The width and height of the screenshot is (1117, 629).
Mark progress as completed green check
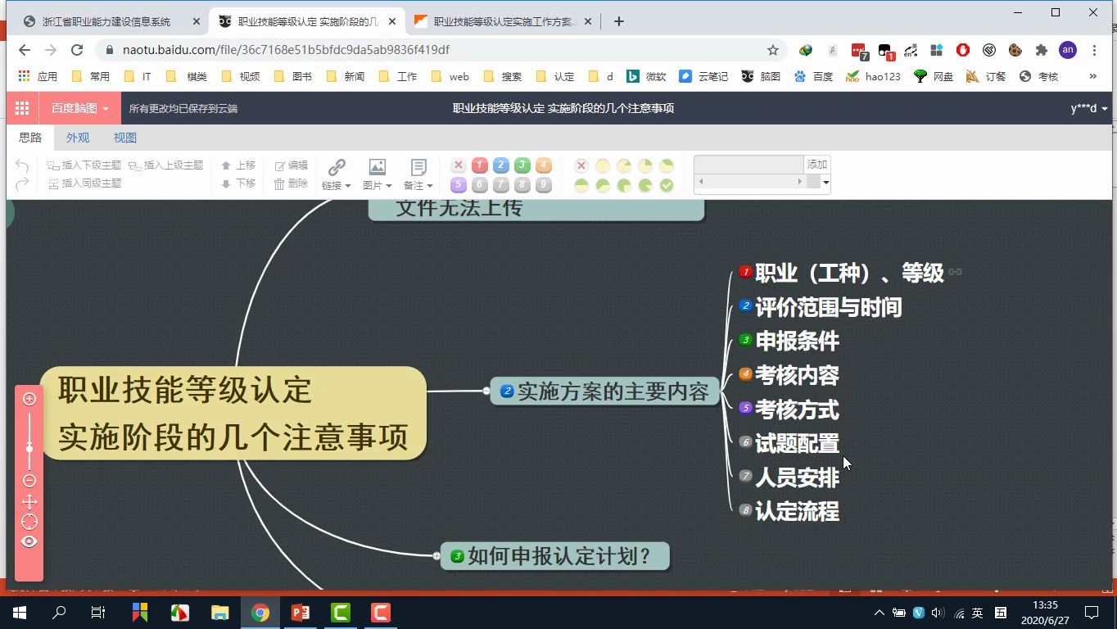(667, 186)
